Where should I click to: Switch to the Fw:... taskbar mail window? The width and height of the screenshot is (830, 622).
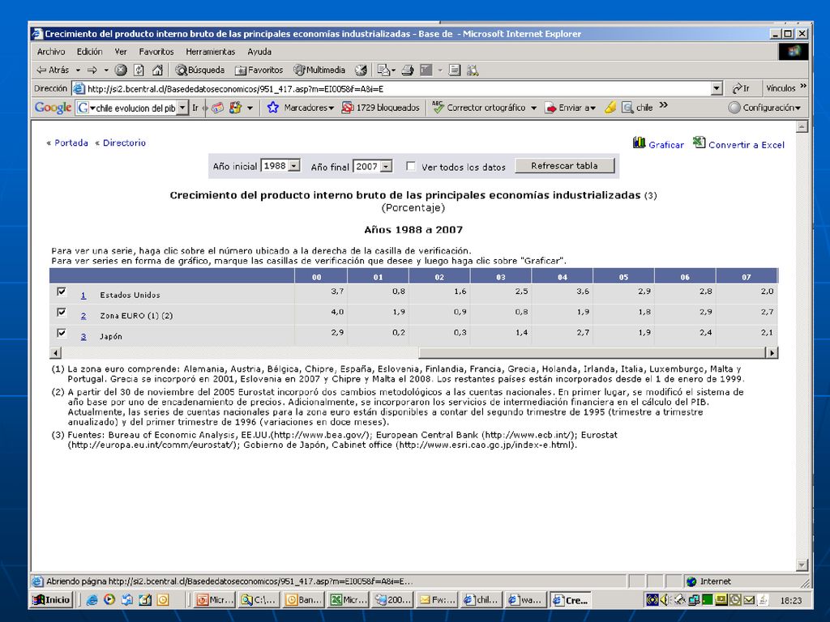point(437,600)
